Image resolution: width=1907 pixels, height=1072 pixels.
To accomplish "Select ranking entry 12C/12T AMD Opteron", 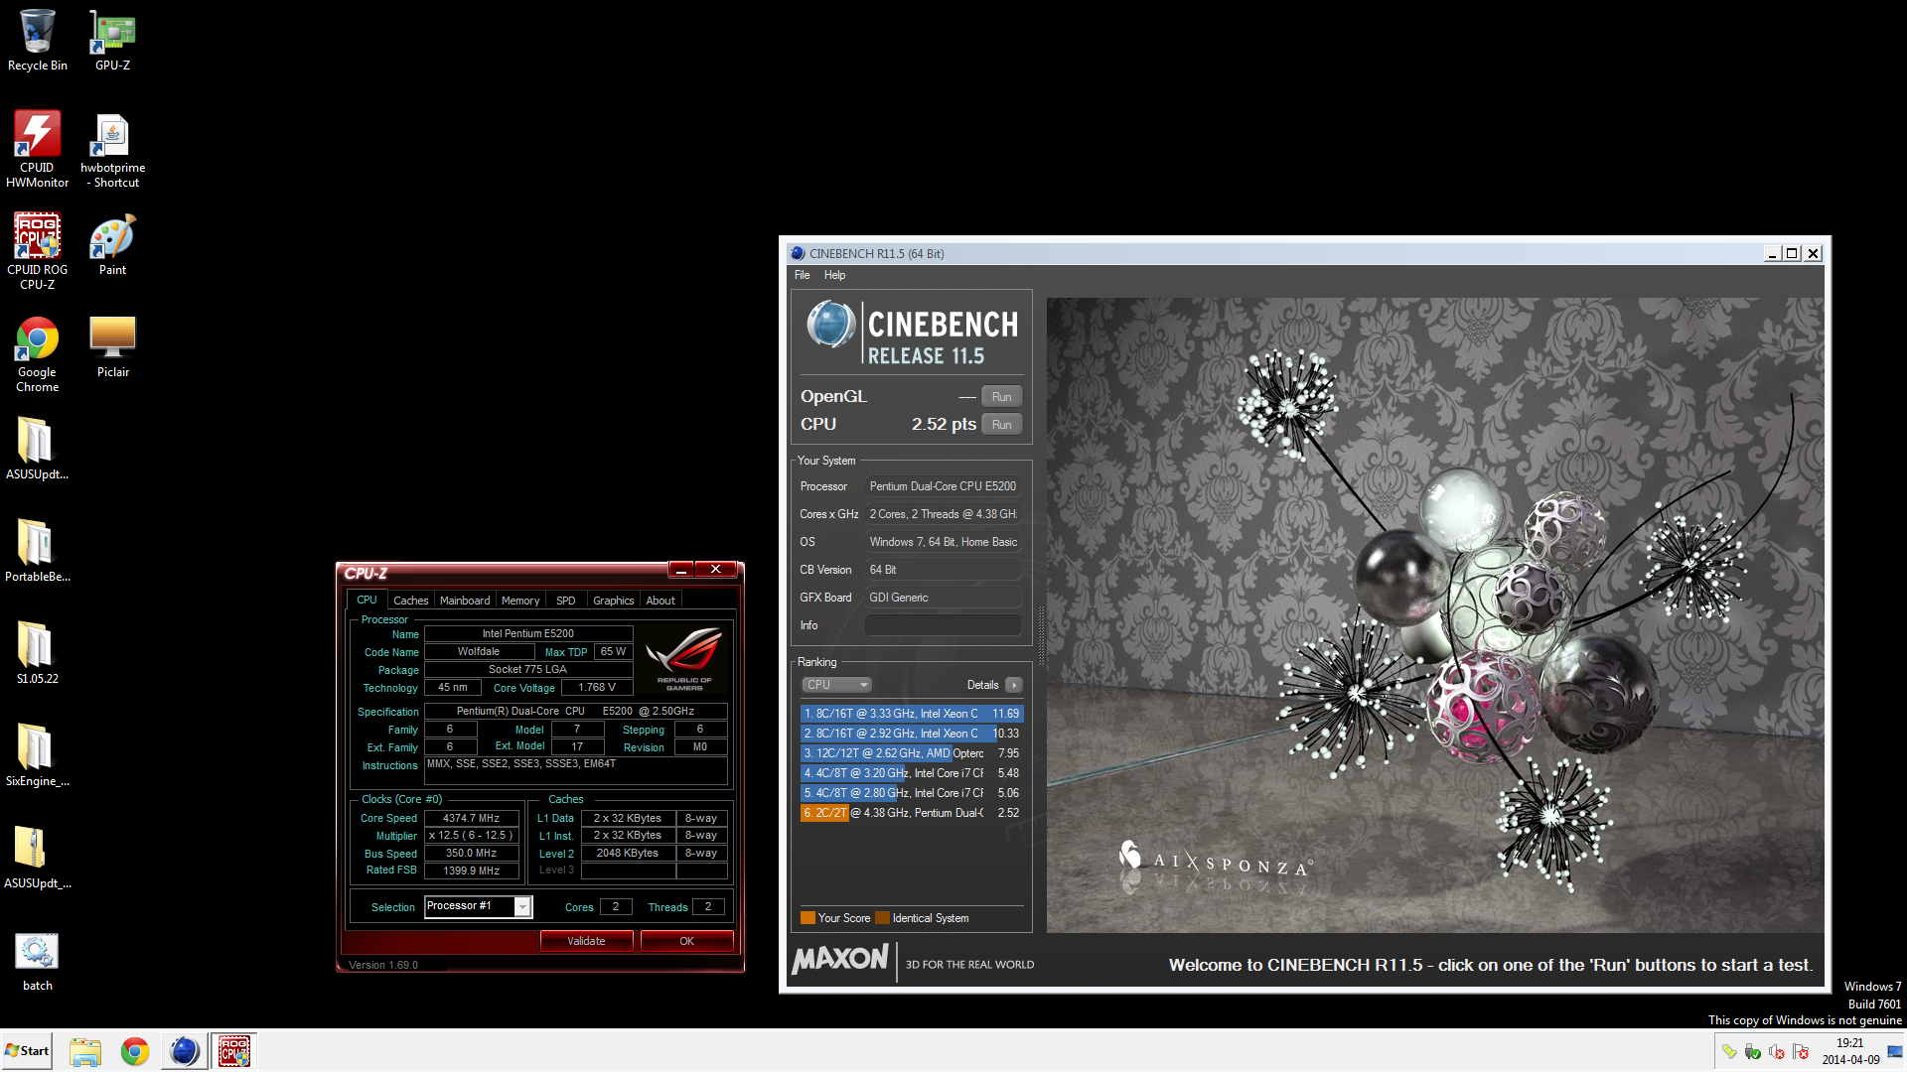I will pyautogui.click(x=911, y=753).
